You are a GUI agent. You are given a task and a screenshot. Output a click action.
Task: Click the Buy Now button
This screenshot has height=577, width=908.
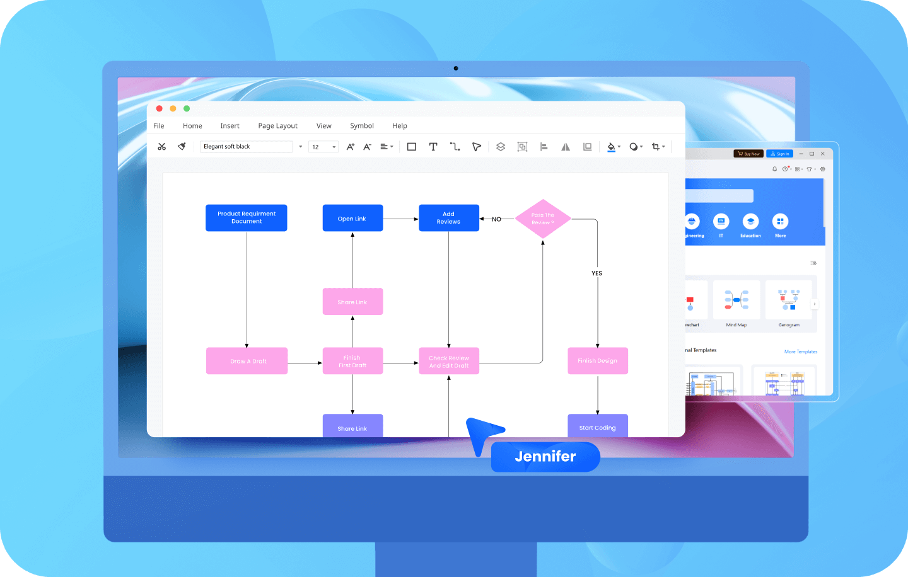(x=748, y=154)
